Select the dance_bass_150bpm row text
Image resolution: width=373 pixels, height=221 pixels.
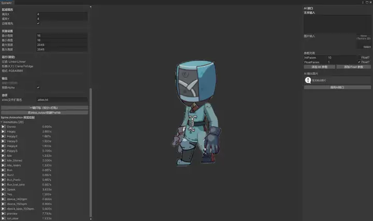point(20,209)
